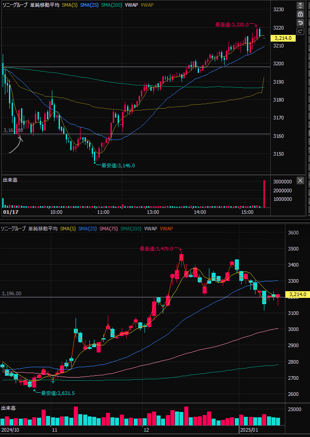Click the vertical scale auto-fit icon
The width and height of the screenshot is (310, 437).
click(x=300, y=5)
